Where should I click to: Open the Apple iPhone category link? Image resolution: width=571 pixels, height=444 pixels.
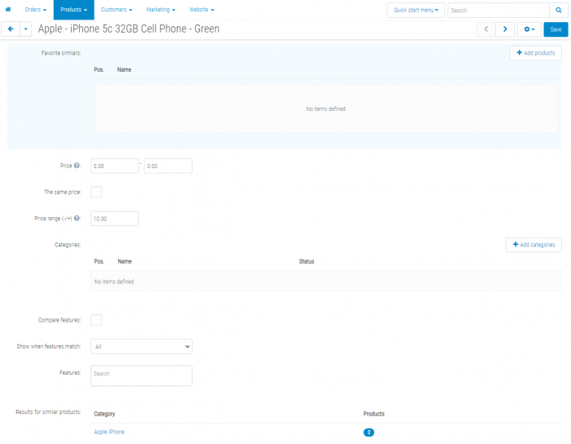tap(109, 432)
